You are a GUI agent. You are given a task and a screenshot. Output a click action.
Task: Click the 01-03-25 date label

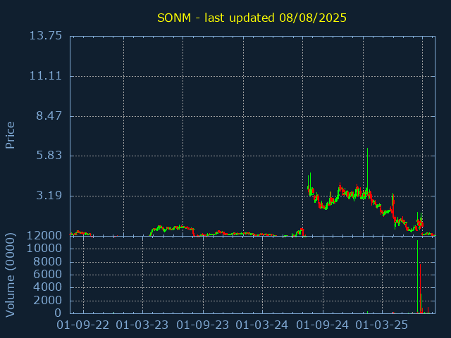382,325
